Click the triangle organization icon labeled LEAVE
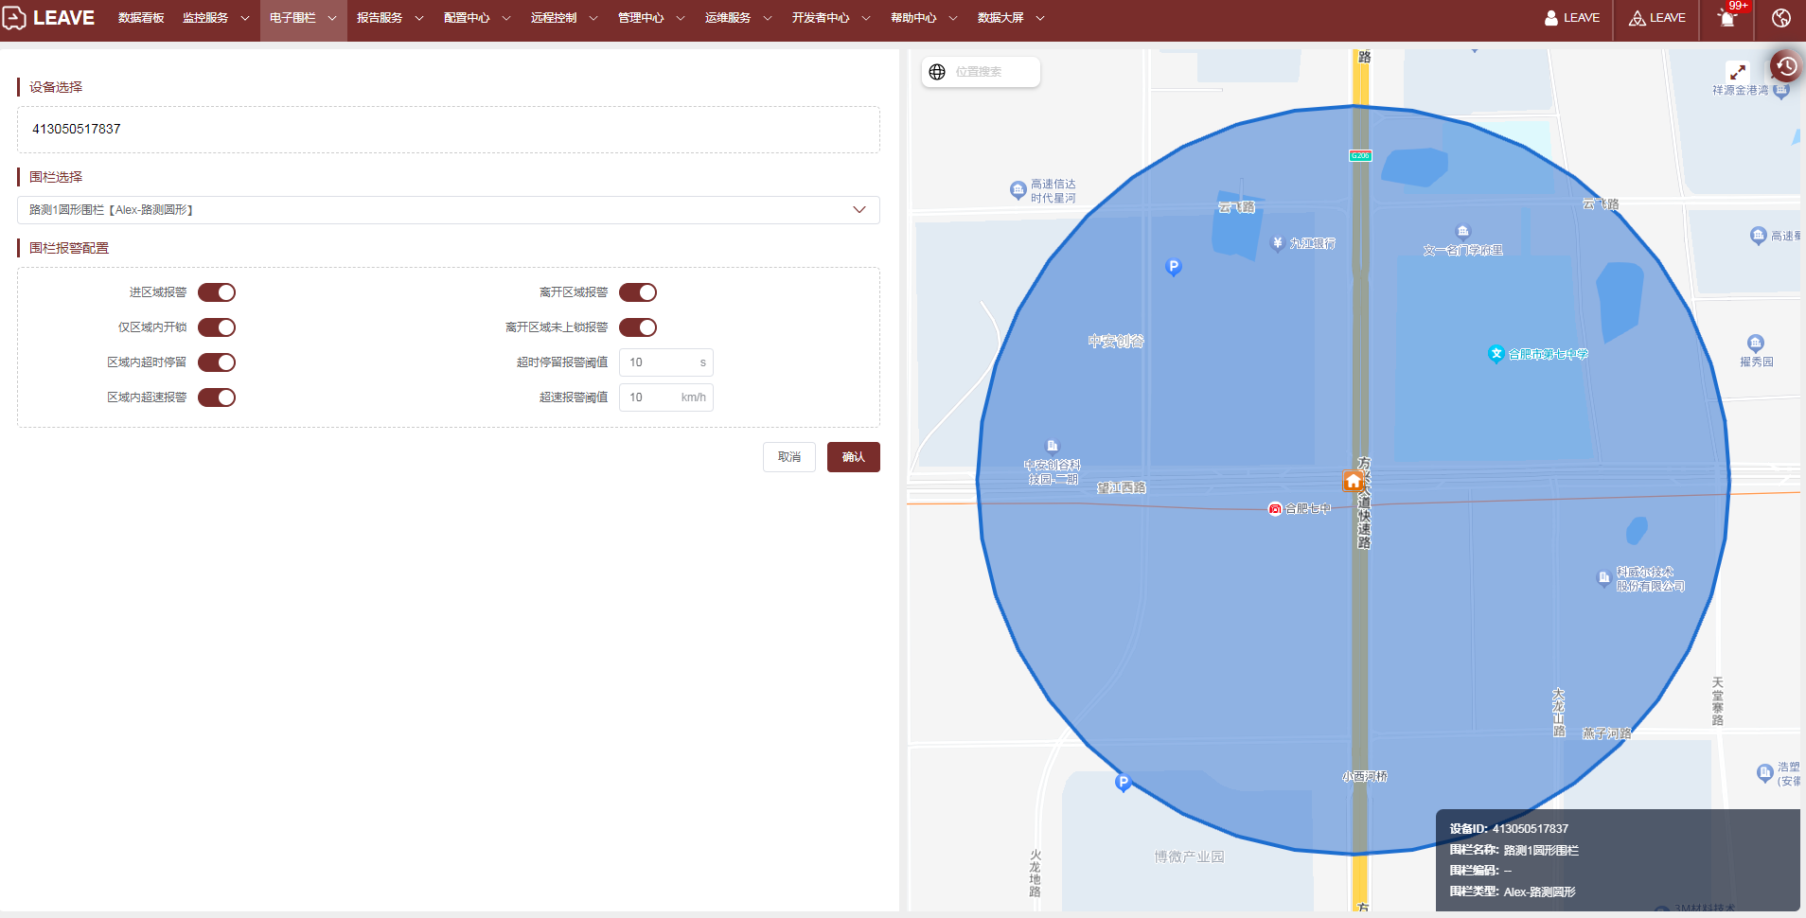Viewport: 1806px width, 918px height. click(1637, 18)
